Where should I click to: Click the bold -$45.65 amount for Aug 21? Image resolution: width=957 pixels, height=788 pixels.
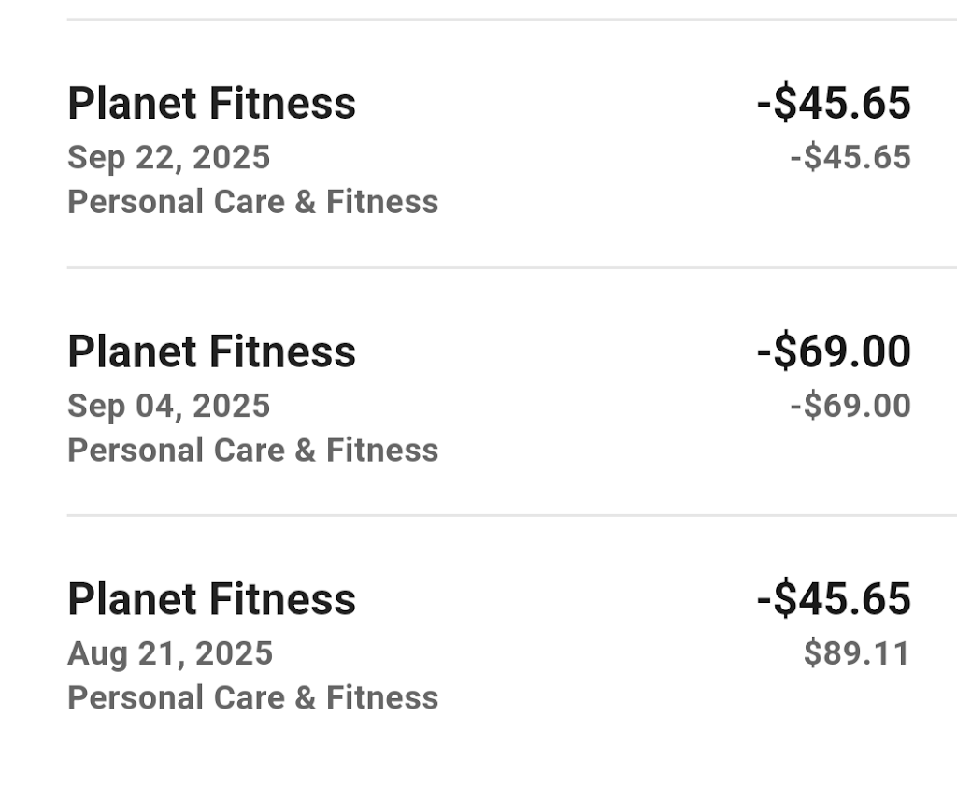(834, 599)
